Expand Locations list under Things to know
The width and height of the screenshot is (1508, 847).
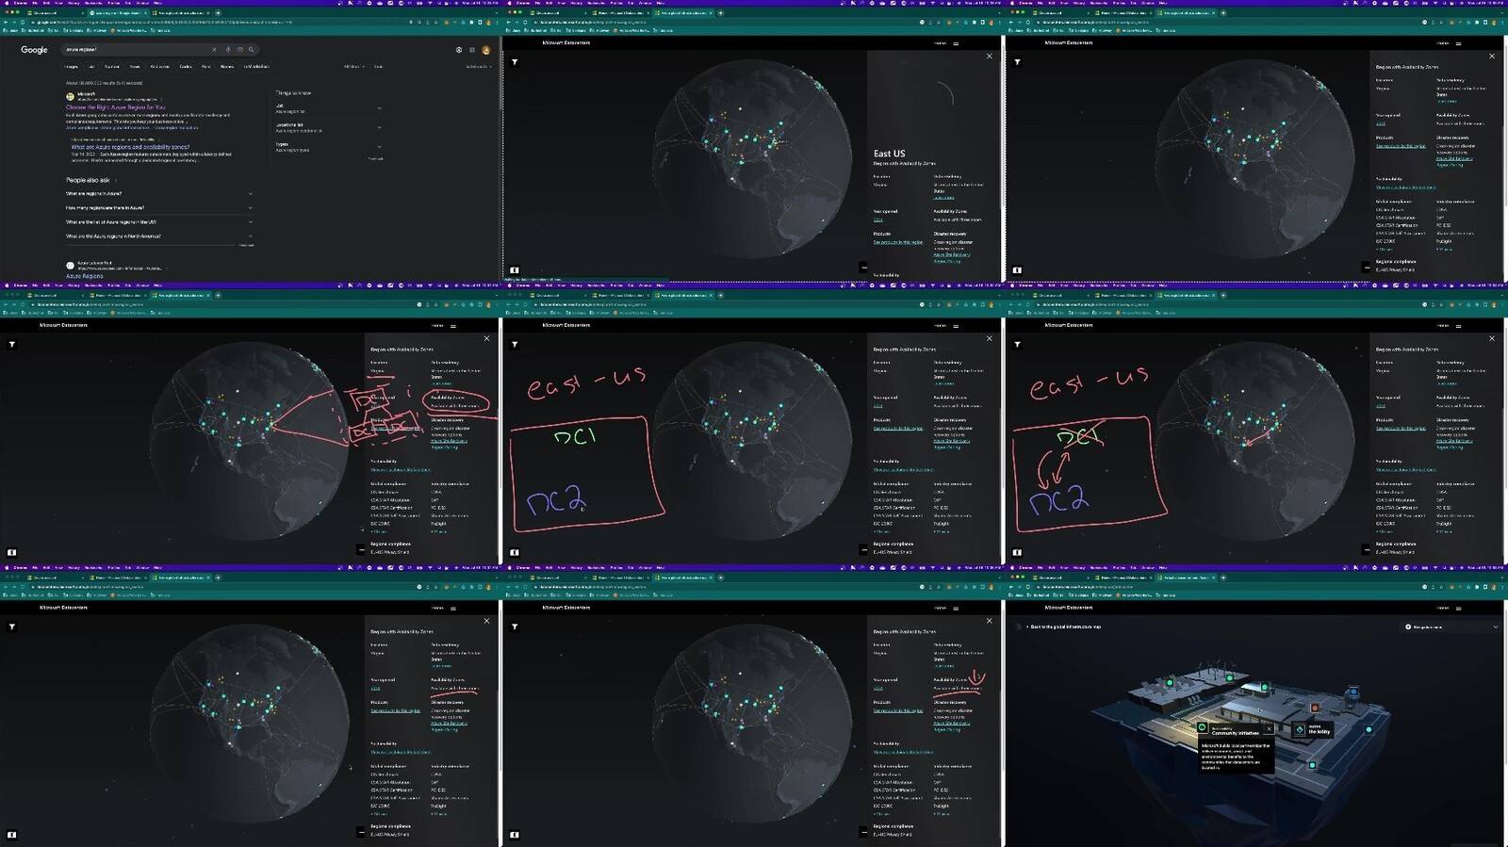(328, 127)
